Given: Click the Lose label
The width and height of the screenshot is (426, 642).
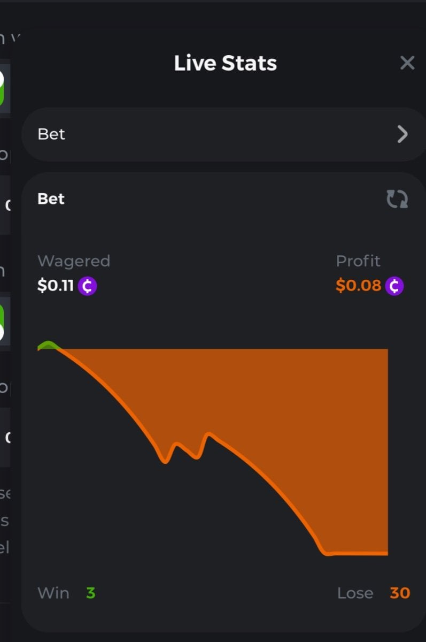Looking at the screenshot, I should tap(355, 593).
